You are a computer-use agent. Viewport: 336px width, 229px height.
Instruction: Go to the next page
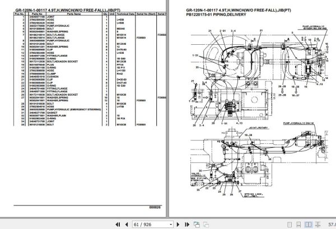coord(178,225)
